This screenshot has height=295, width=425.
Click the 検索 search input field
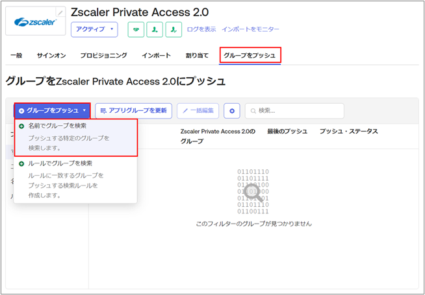pos(294,111)
